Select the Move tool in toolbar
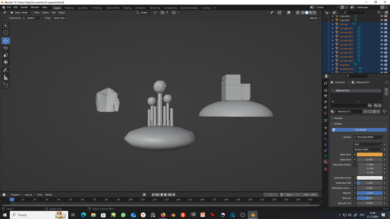Image resolution: width=390 pixels, height=219 pixels. (6, 41)
